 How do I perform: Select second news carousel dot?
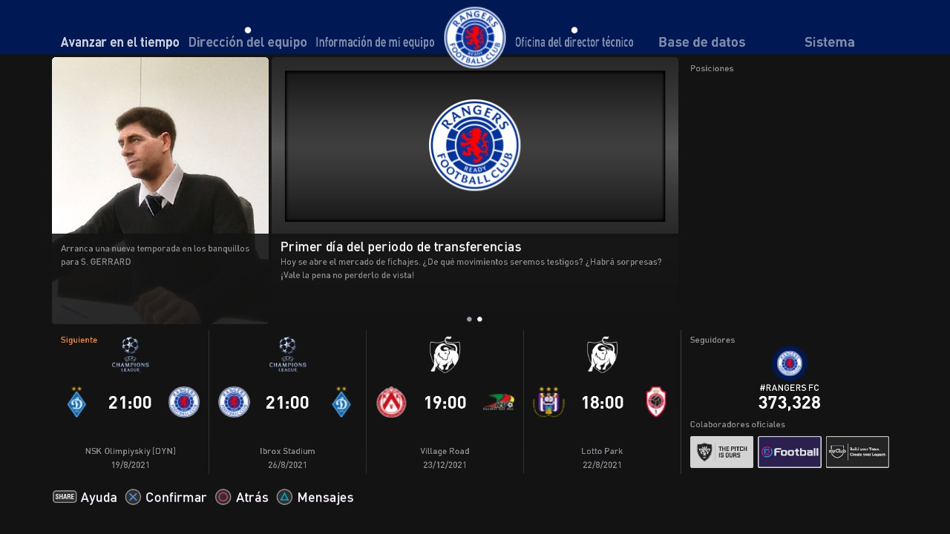[x=479, y=319]
